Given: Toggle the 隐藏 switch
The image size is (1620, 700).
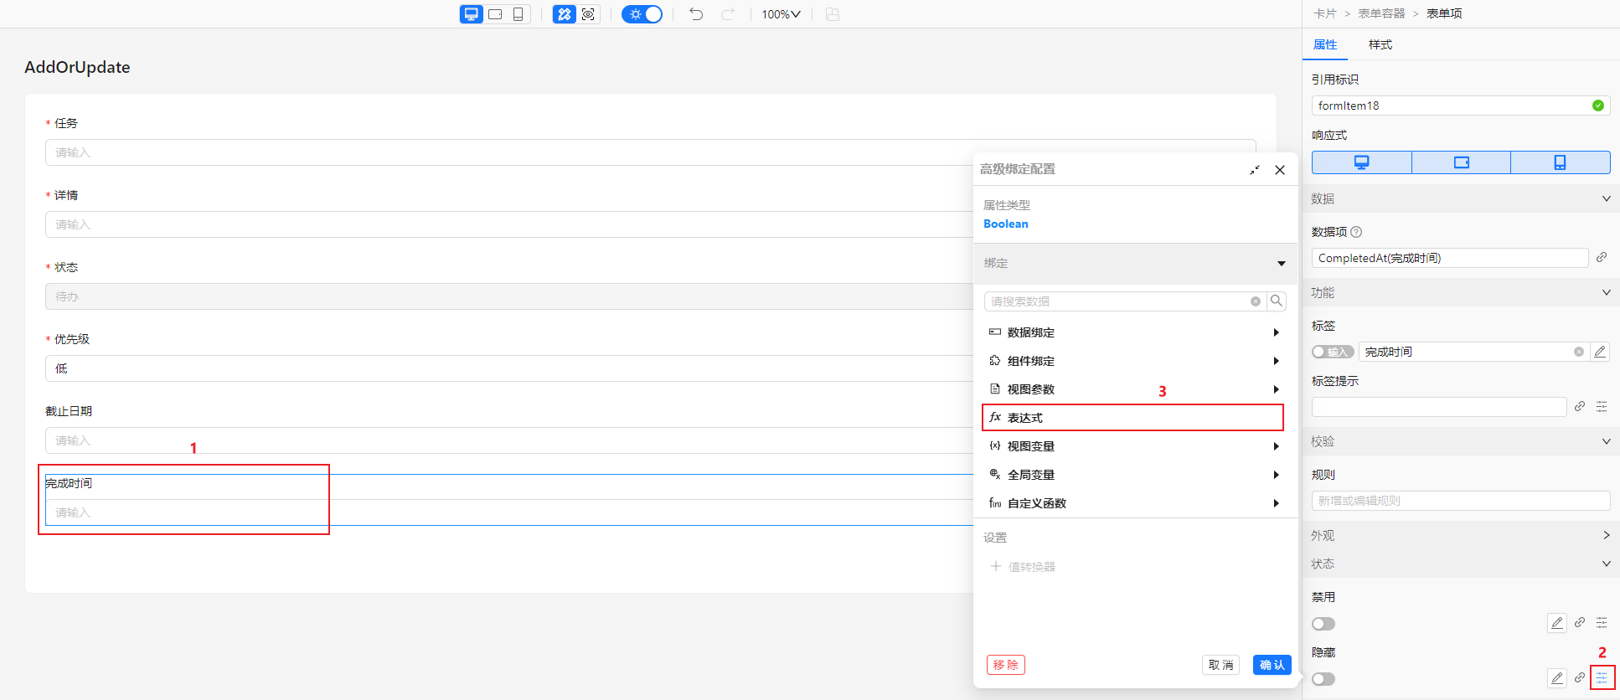Looking at the screenshot, I should click(1323, 679).
